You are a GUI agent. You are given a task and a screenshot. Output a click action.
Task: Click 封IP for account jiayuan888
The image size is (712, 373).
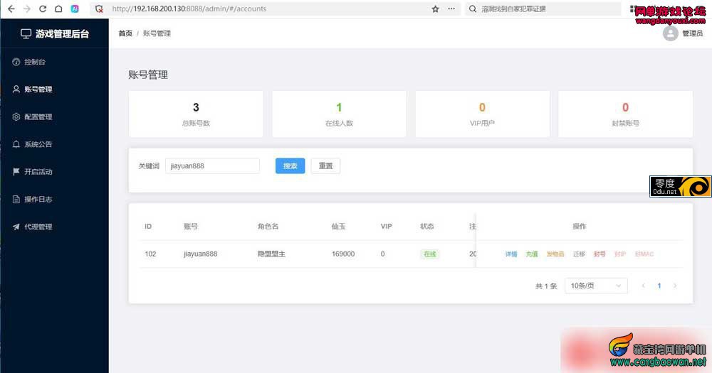click(620, 254)
